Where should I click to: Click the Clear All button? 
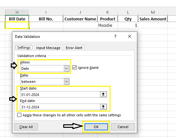pos(26,127)
